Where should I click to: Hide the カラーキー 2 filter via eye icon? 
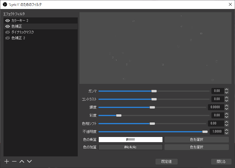[8, 21]
